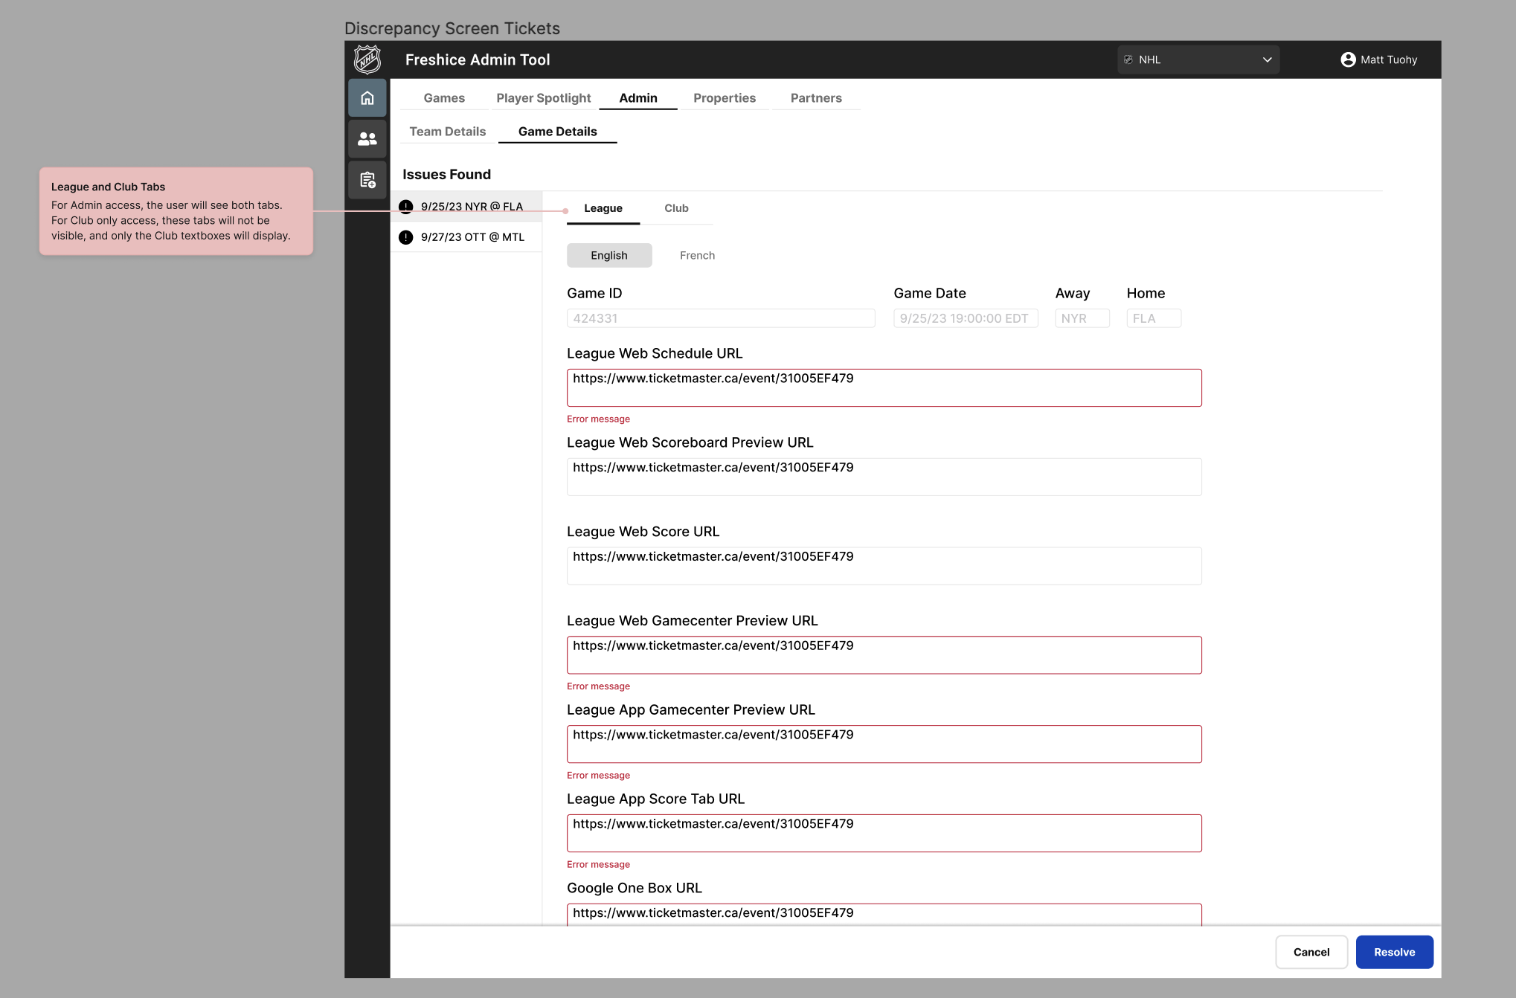This screenshot has width=1516, height=998.
Task: Open the Home sidebar icon
Action: [x=367, y=98]
